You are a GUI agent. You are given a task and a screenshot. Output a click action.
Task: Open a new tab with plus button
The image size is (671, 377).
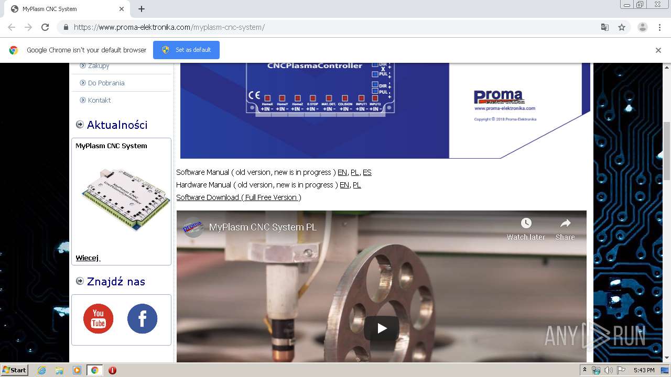tap(142, 9)
